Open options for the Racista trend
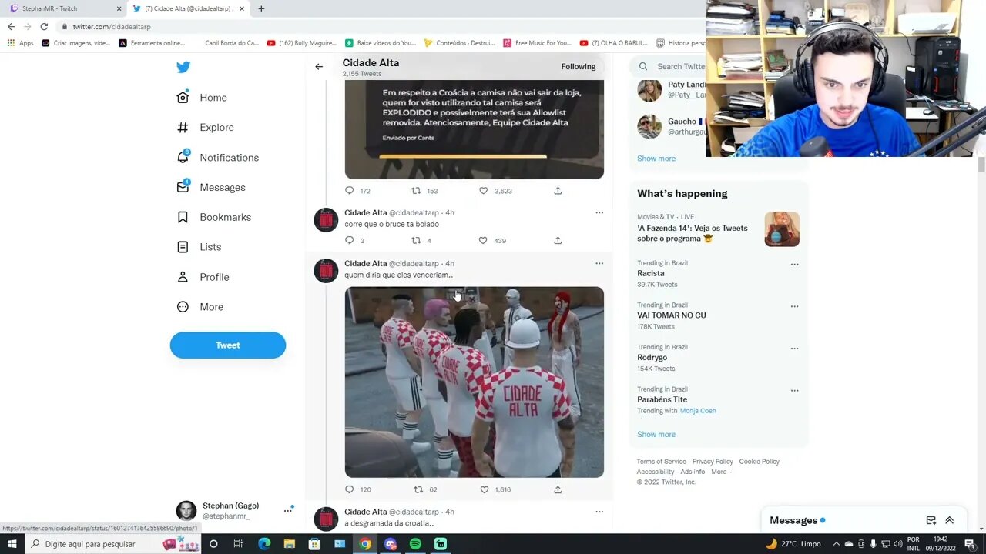 (x=794, y=265)
